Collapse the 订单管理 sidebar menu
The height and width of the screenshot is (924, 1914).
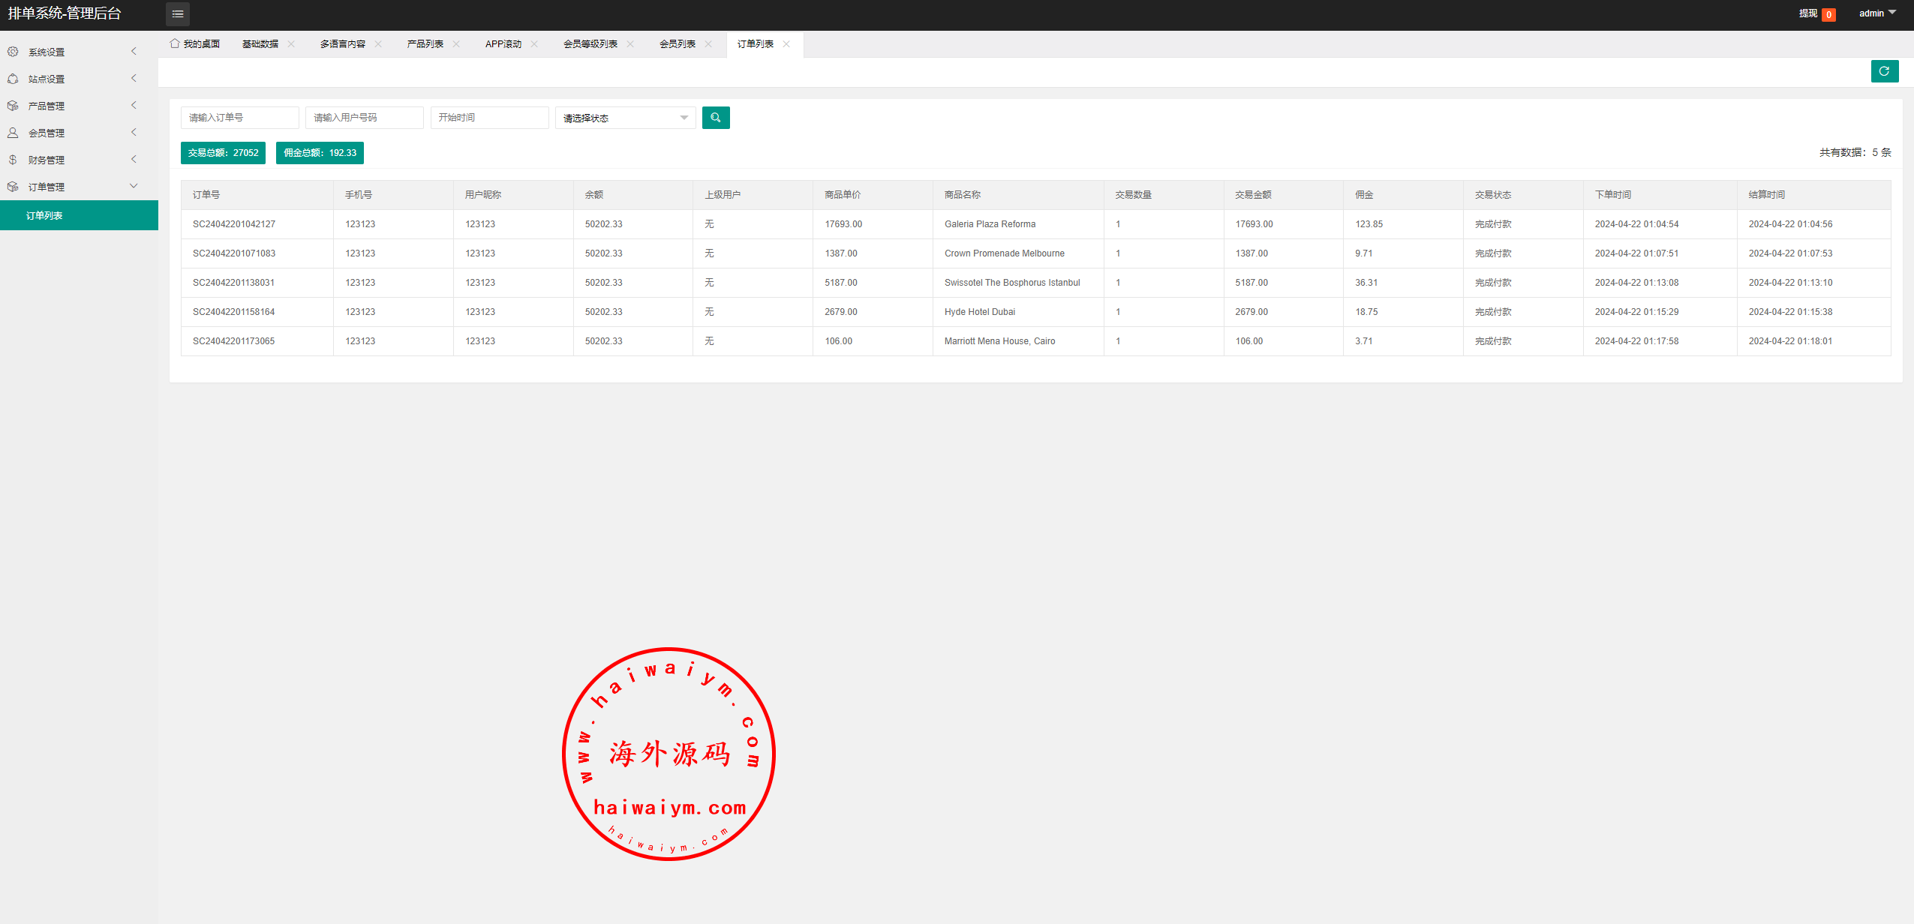[x=134, y=186]
